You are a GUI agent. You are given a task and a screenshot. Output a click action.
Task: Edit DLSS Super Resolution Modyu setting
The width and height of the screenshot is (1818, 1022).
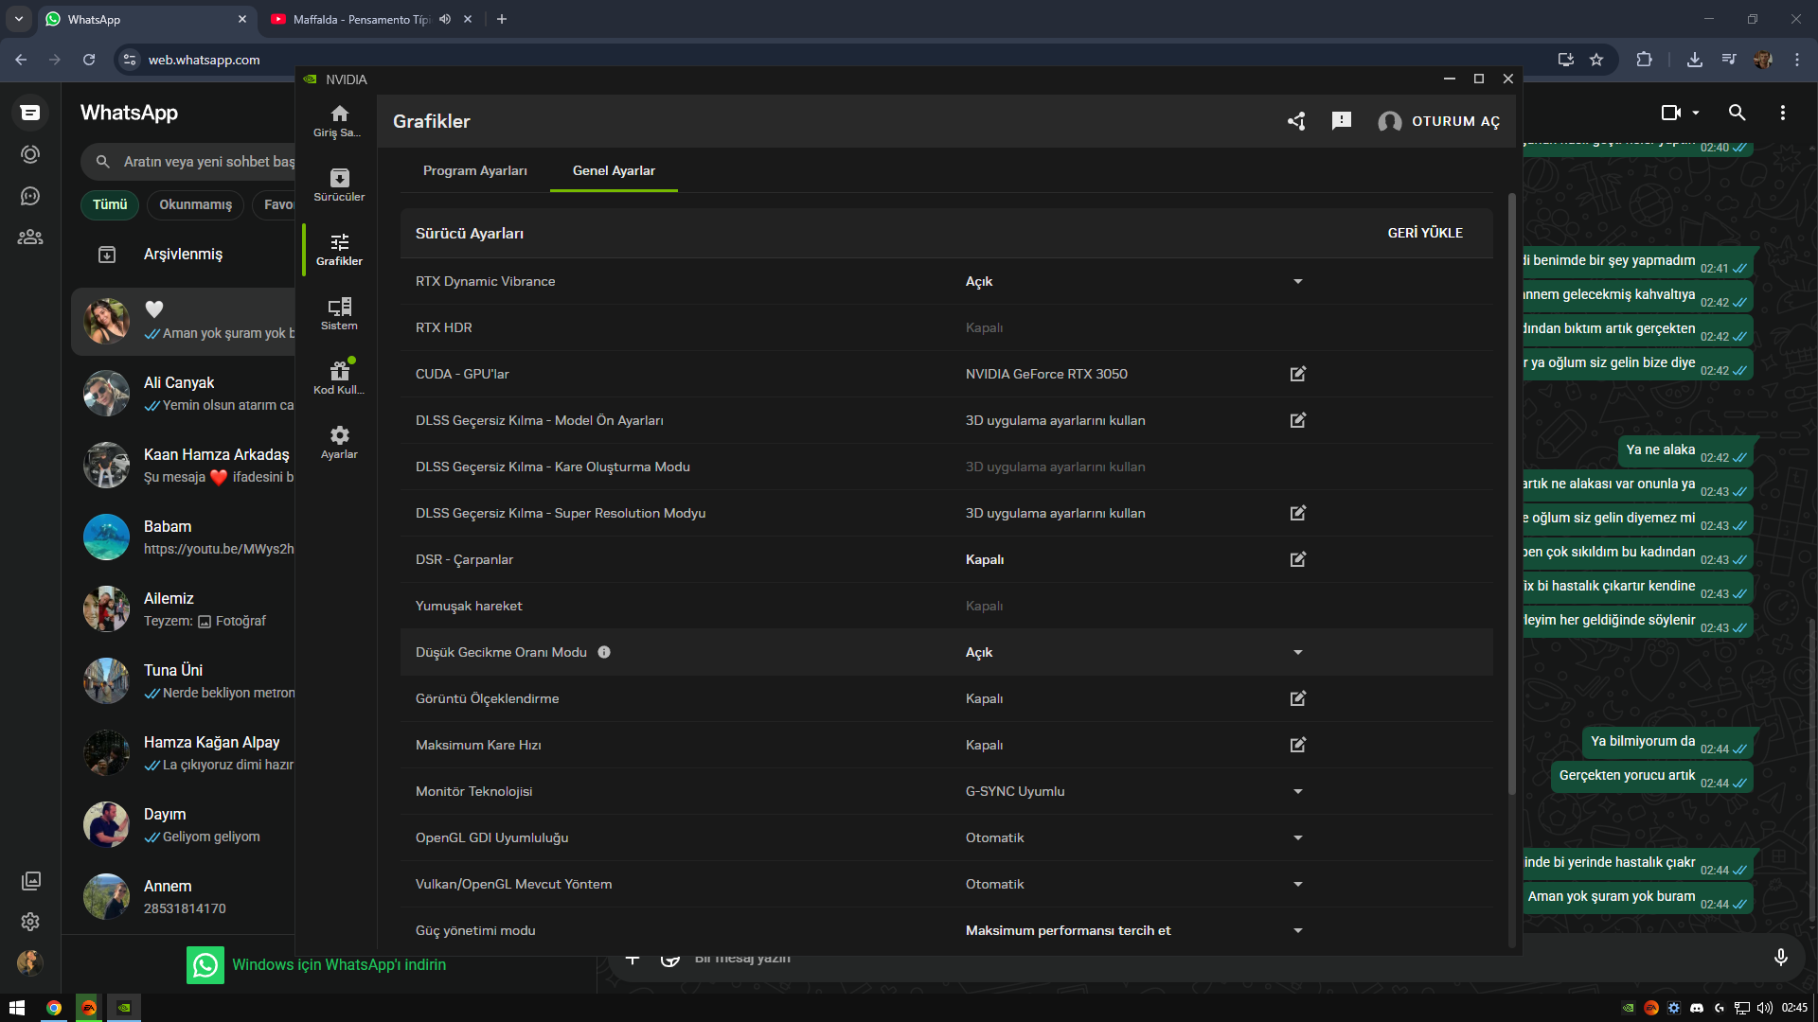(x=1298, y=513)
